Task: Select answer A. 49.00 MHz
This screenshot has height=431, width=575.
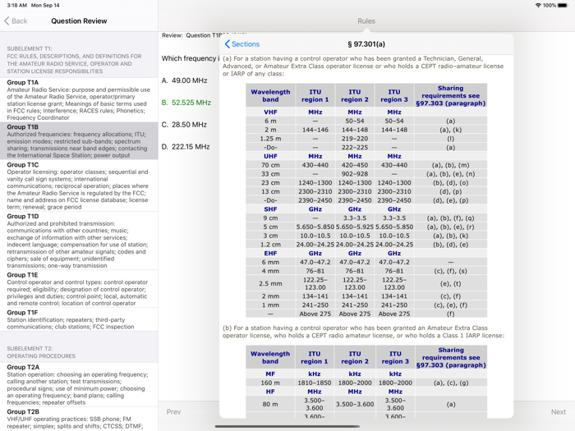Action: 185,80
